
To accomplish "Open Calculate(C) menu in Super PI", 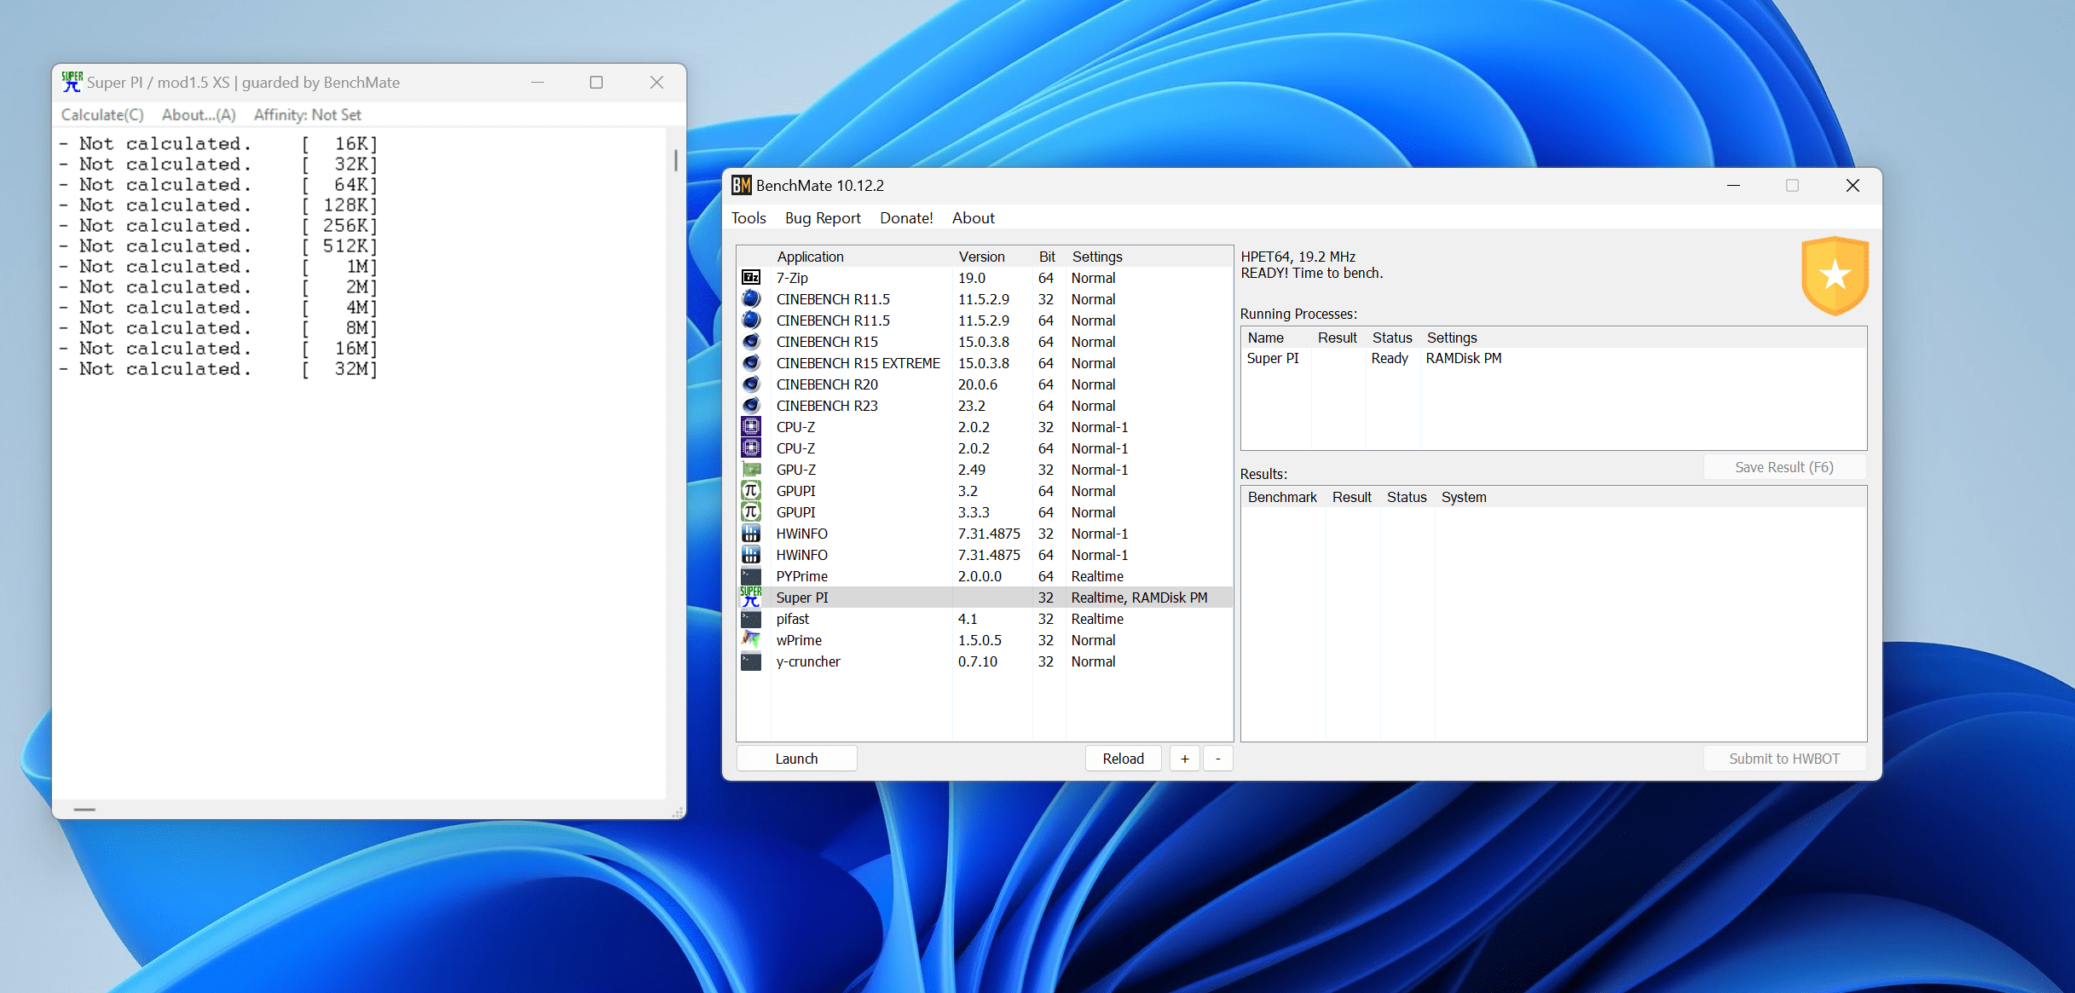I will click(x=102, y=115).
